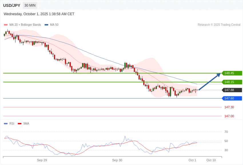Click the USD/JPY symbol title
This screenshot has width=243, height=165.
(12, 5)
